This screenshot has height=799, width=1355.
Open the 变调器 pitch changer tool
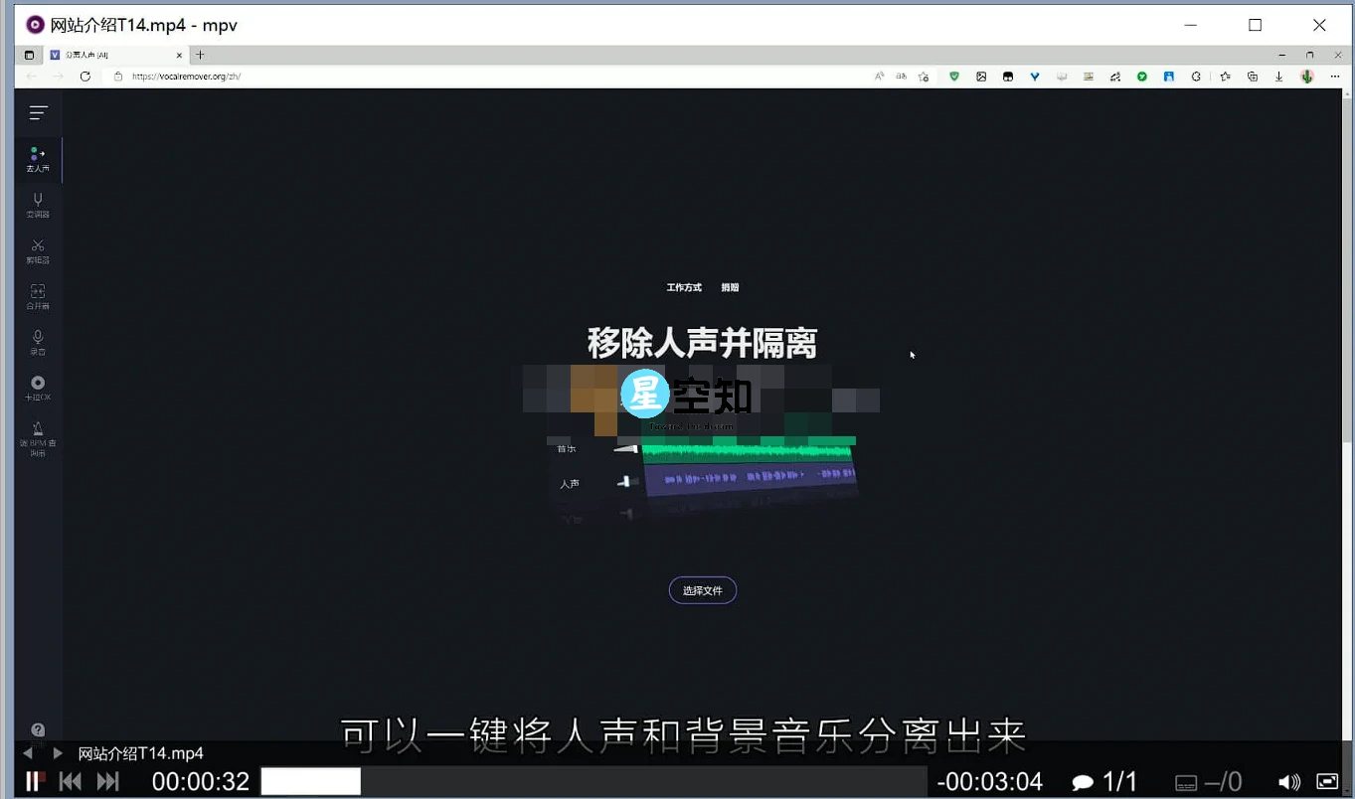click(37, 205)
